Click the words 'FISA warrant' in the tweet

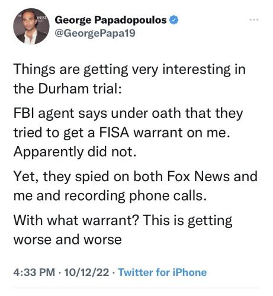[x=142, y=133]
